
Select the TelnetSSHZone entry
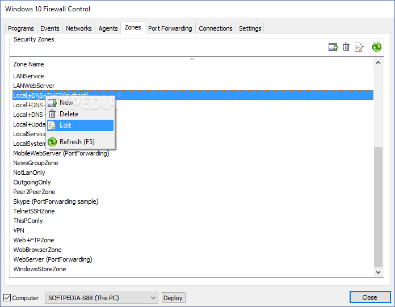pos(33,211)
